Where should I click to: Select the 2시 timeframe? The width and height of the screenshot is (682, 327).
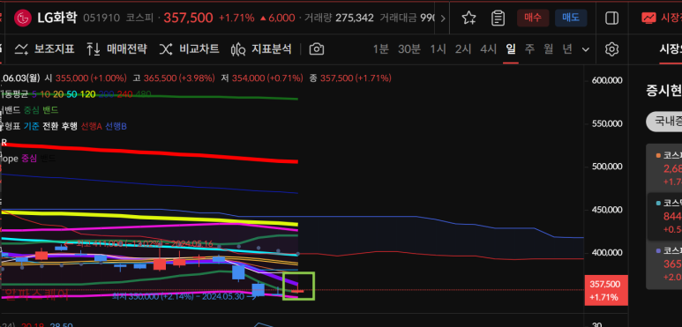tap(463, 49)
